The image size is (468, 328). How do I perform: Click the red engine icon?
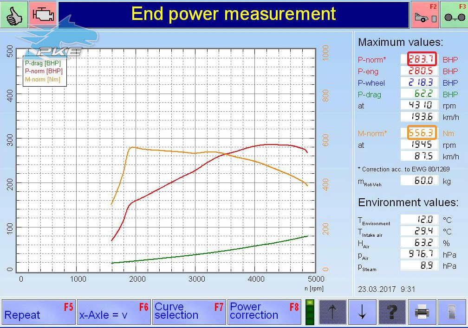coord(43,14)
